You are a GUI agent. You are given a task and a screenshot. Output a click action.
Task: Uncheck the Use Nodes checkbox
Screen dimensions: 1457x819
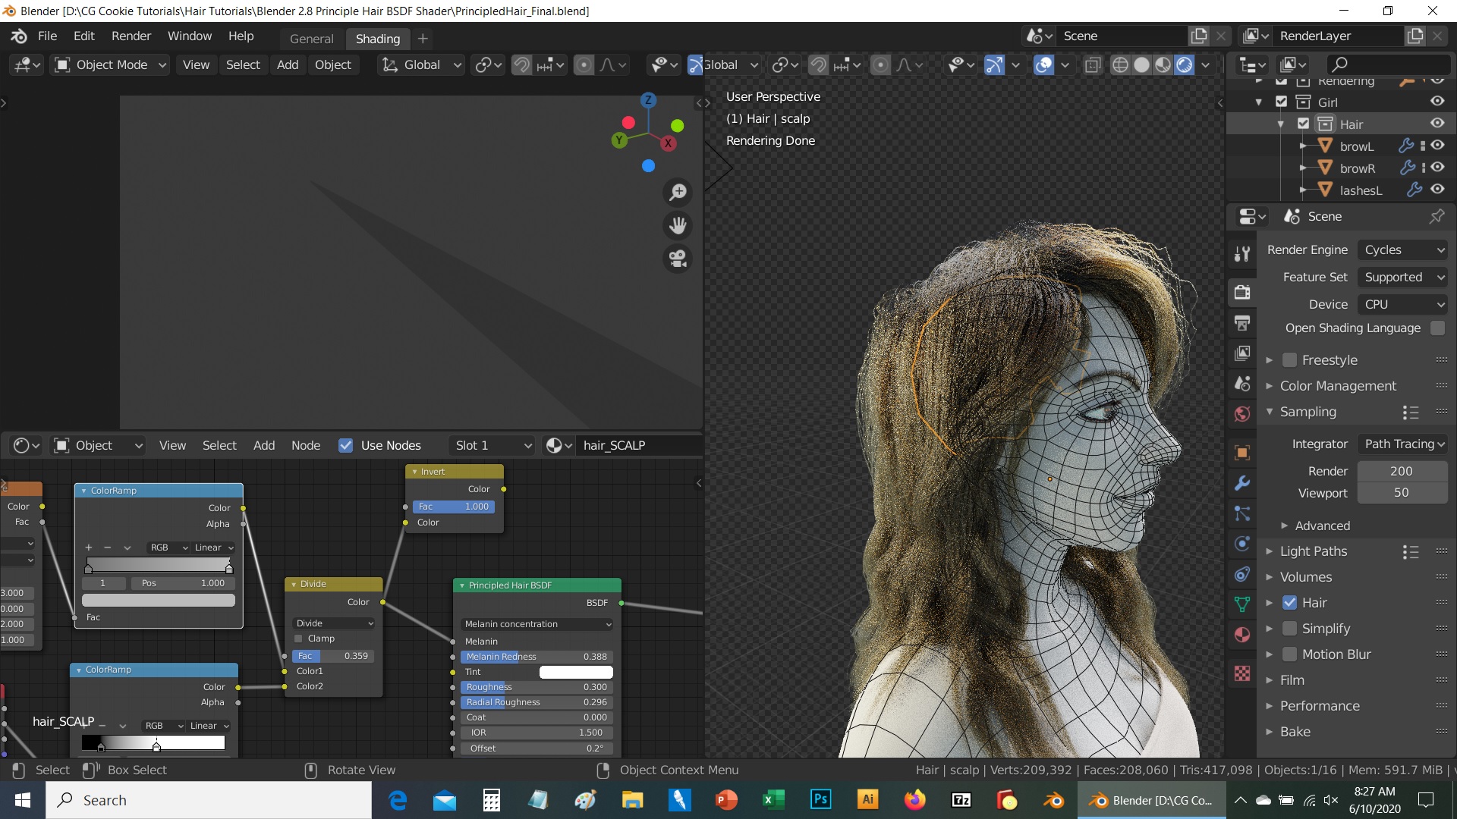[346, 446]
